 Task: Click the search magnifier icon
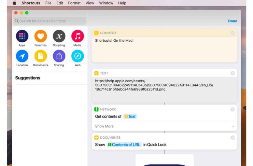tap(16, 21)
